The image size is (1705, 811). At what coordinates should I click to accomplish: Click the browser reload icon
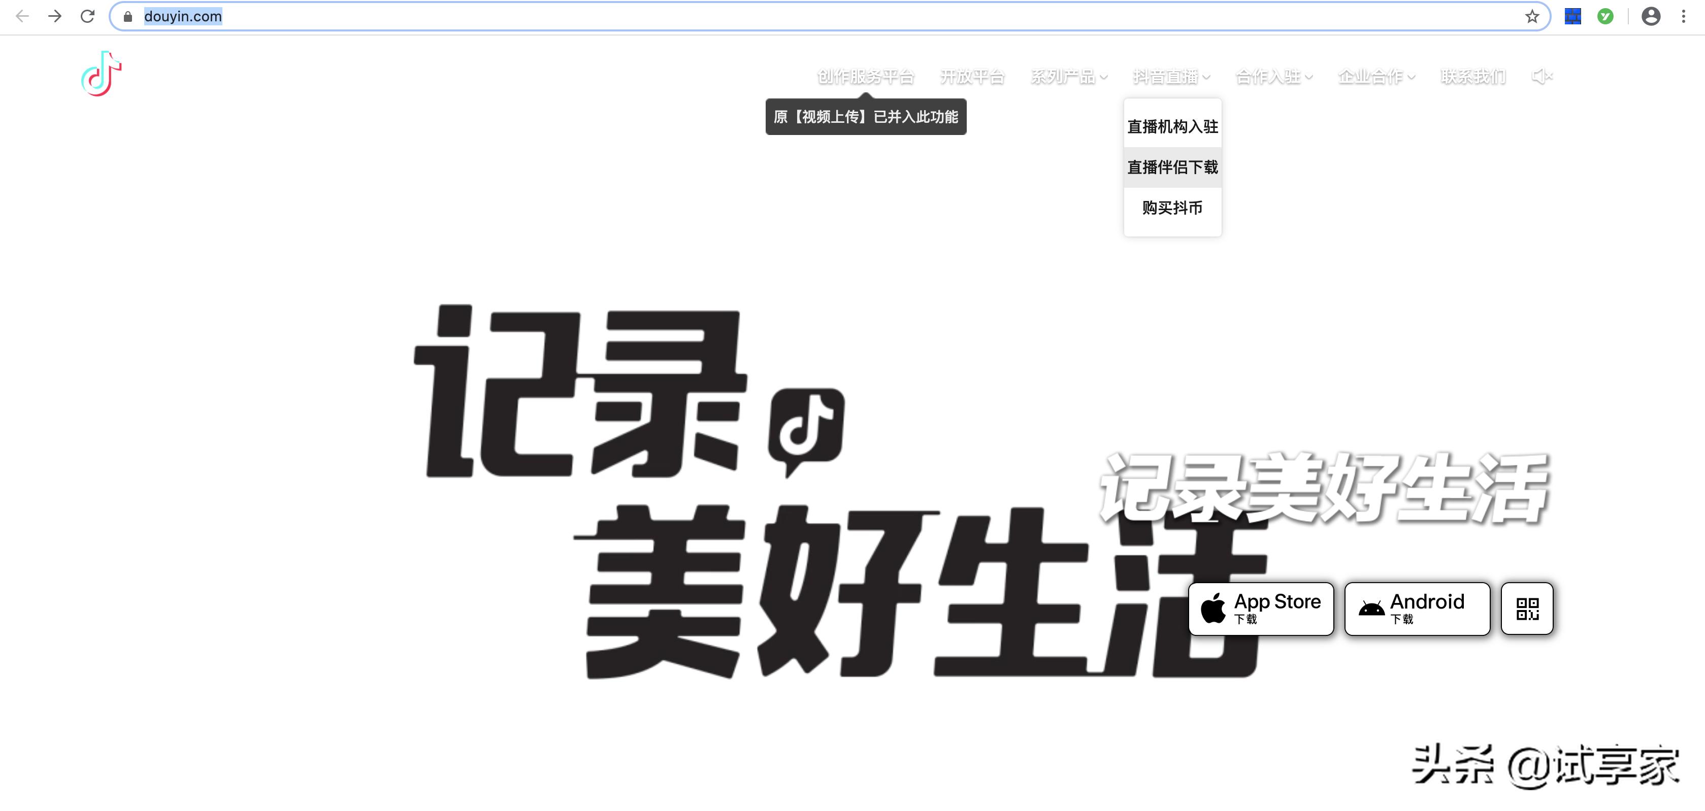point(87,16)
